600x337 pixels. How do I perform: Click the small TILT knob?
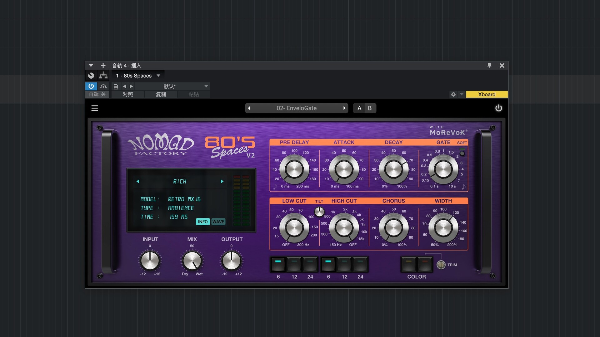(x=319, y=212)
